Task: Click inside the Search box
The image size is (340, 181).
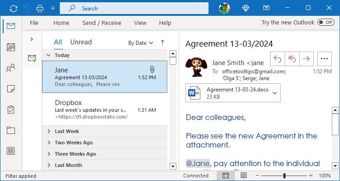Action: coord(134,9)
